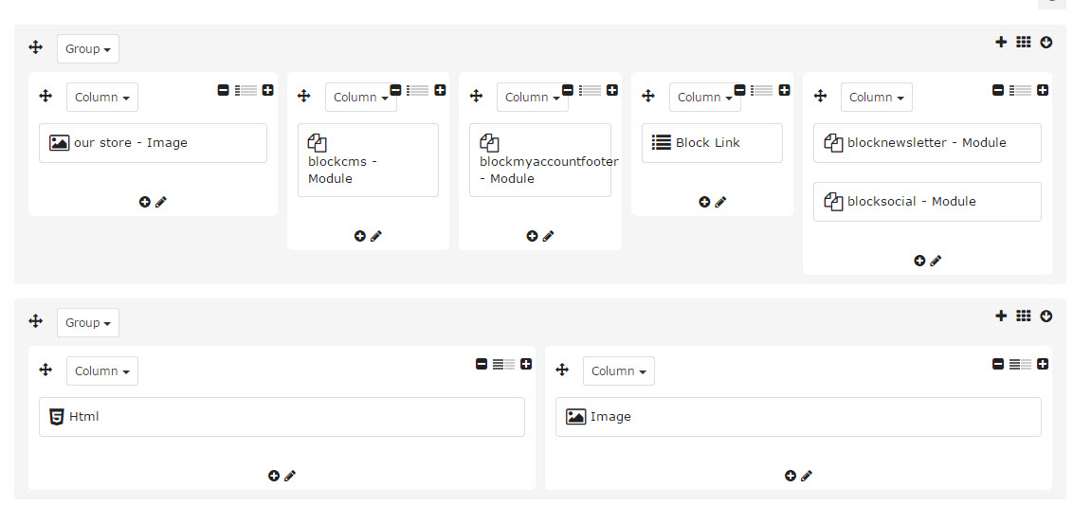The image size is (1073, 506).
Task: Select the blockcms - Module widget
Action: pyautogui.click(x=368, y=160)
